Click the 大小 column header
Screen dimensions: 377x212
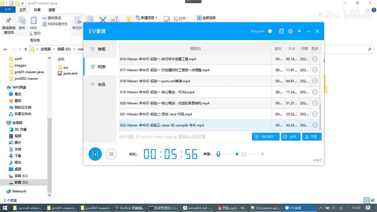click(291, 49)
